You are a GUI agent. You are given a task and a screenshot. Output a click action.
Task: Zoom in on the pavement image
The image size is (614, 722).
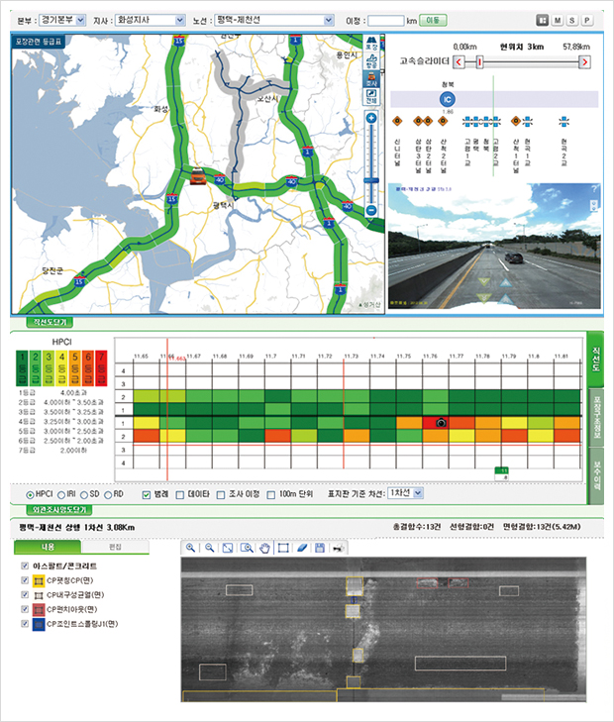click(190, 548)
